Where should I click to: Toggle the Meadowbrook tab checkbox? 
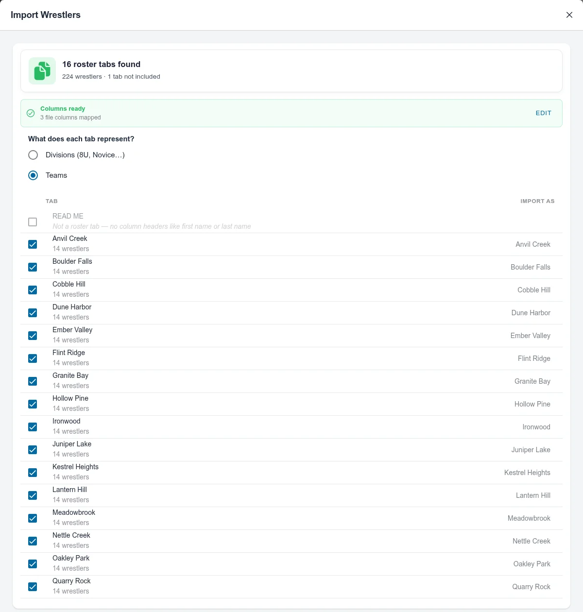point(33,518)
